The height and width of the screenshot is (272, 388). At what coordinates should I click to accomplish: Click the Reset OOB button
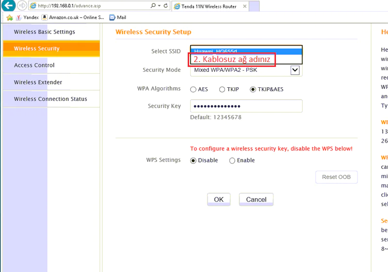coord(336,177)
